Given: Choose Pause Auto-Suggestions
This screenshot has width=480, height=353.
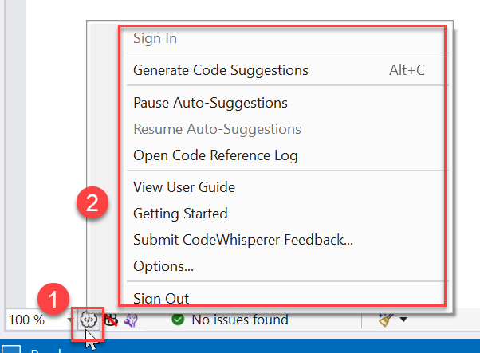Looking at the screenshot, I should tap(210, 103).
